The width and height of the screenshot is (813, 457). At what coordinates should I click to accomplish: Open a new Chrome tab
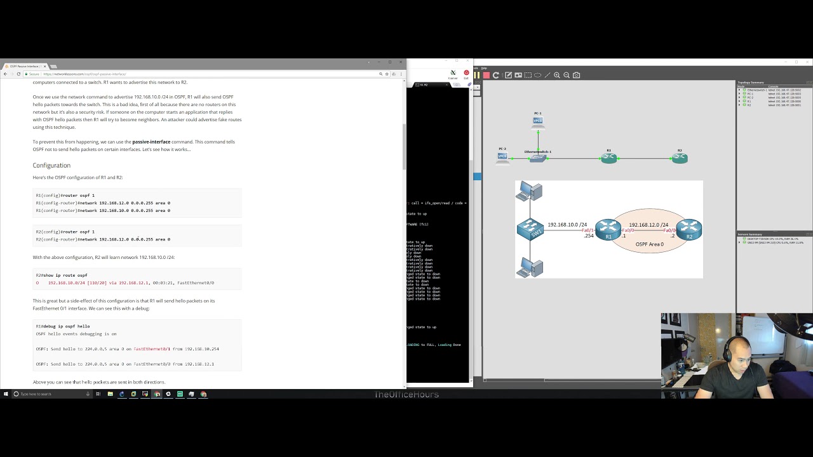[x=53, y=67]
